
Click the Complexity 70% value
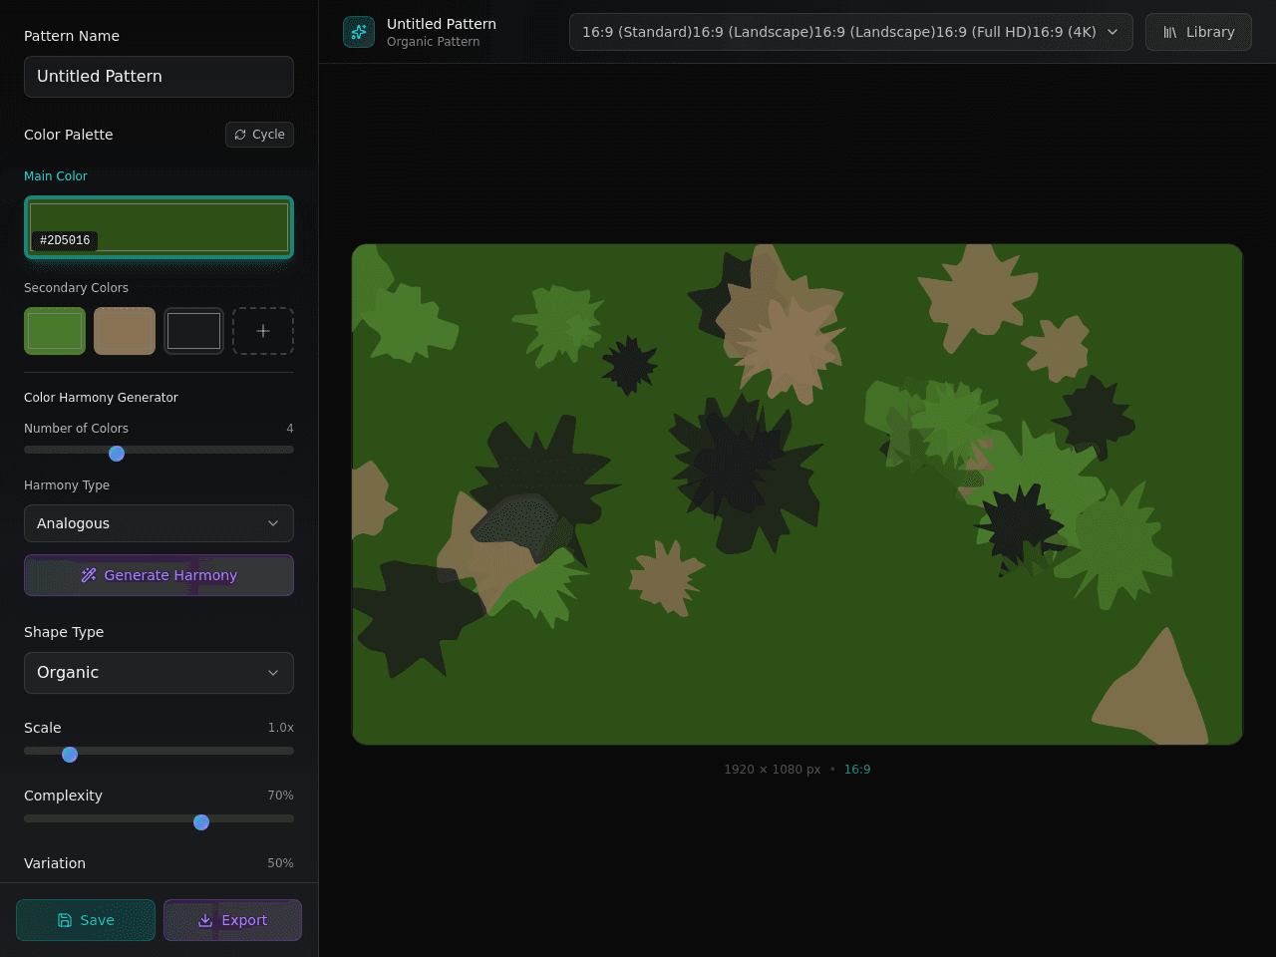pos(280,796)
